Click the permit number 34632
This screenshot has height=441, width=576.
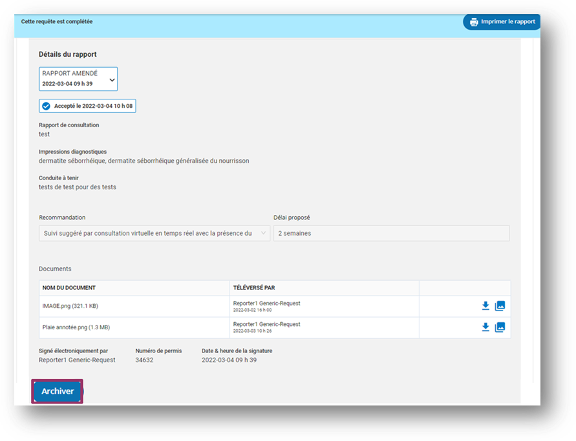144,360
